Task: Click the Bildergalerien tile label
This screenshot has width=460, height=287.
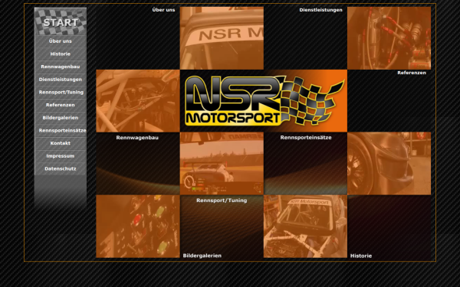Action: (x=202, y=256)
